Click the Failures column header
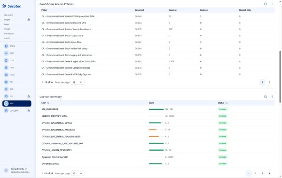 pos(204,10)
